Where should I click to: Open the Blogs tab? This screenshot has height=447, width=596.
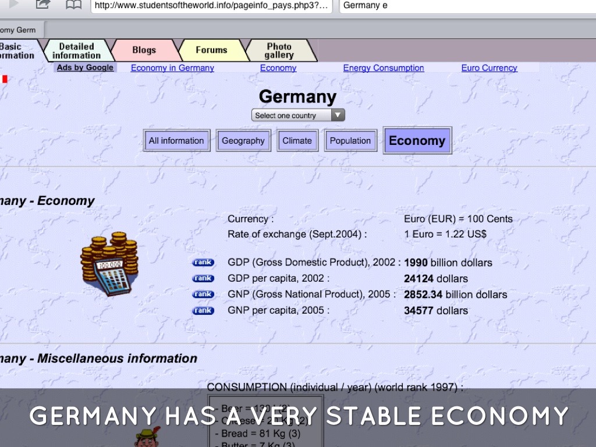[x=144, y=50]
